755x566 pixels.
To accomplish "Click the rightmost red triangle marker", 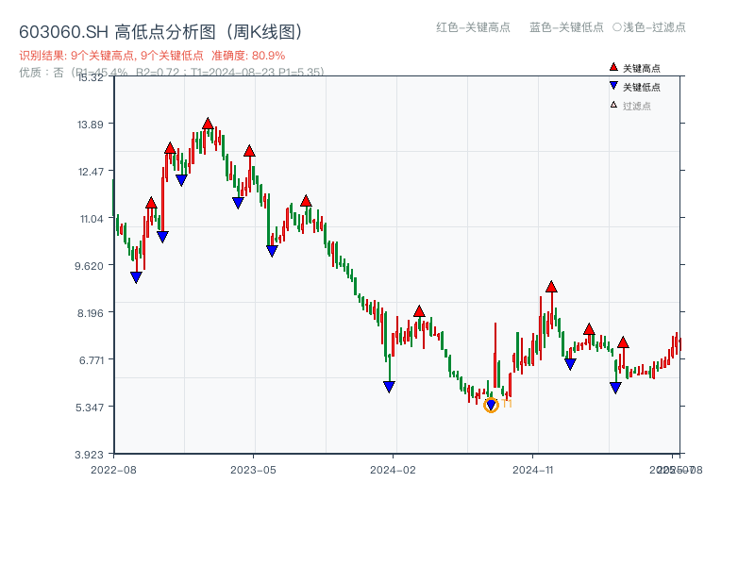I will click(624, 343).
